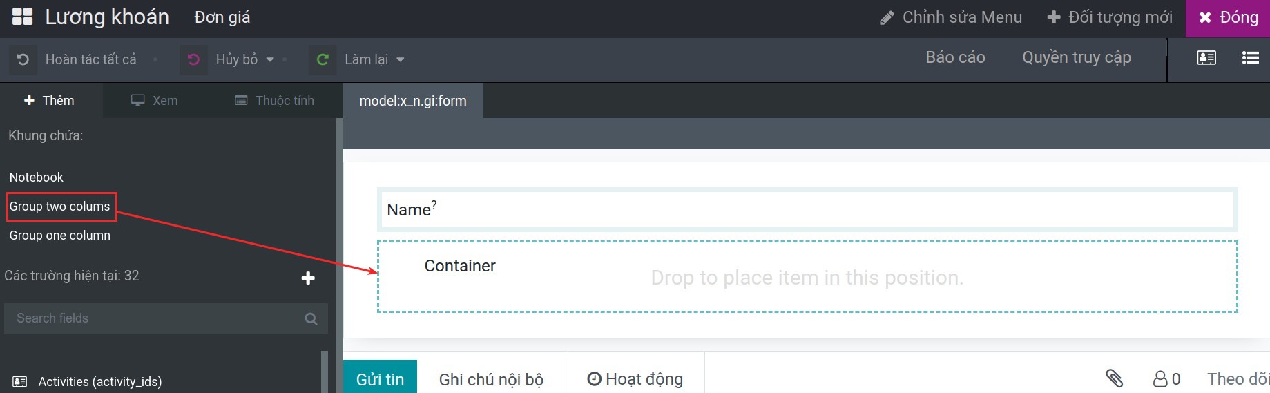Switch to list view icon
The height and width of the screenshot is (393, 1270).
[1251, 58]
